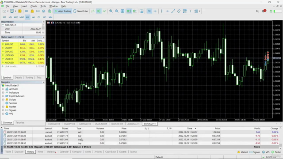283x159 pixels.
Task: Select MN timeframe
Action: [x=50, y=17]
